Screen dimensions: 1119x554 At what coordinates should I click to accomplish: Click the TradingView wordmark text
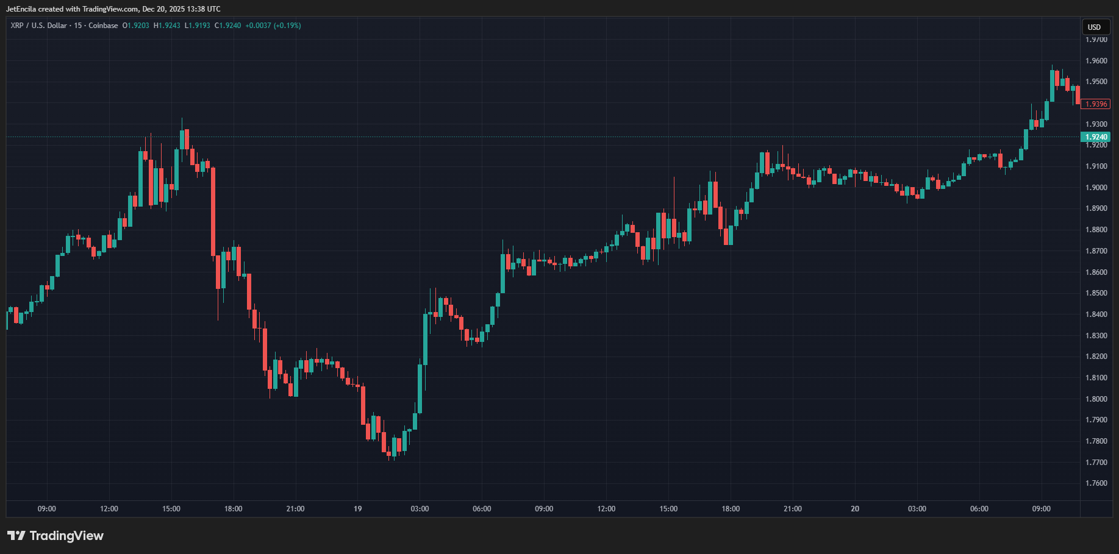(66, 536)
